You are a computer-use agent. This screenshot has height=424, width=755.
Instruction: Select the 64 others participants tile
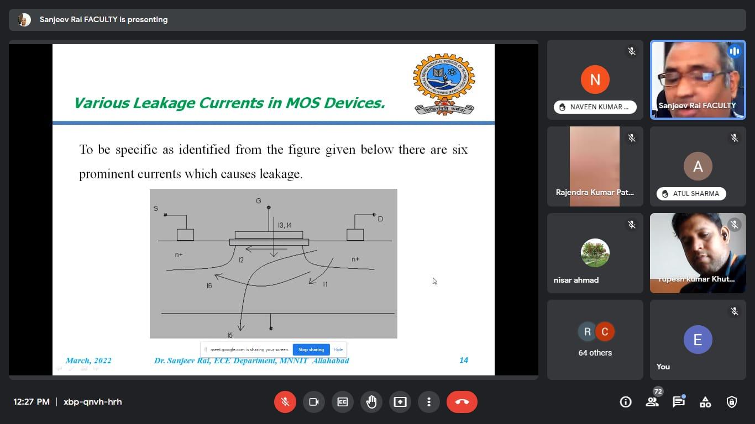coord(595,340)
